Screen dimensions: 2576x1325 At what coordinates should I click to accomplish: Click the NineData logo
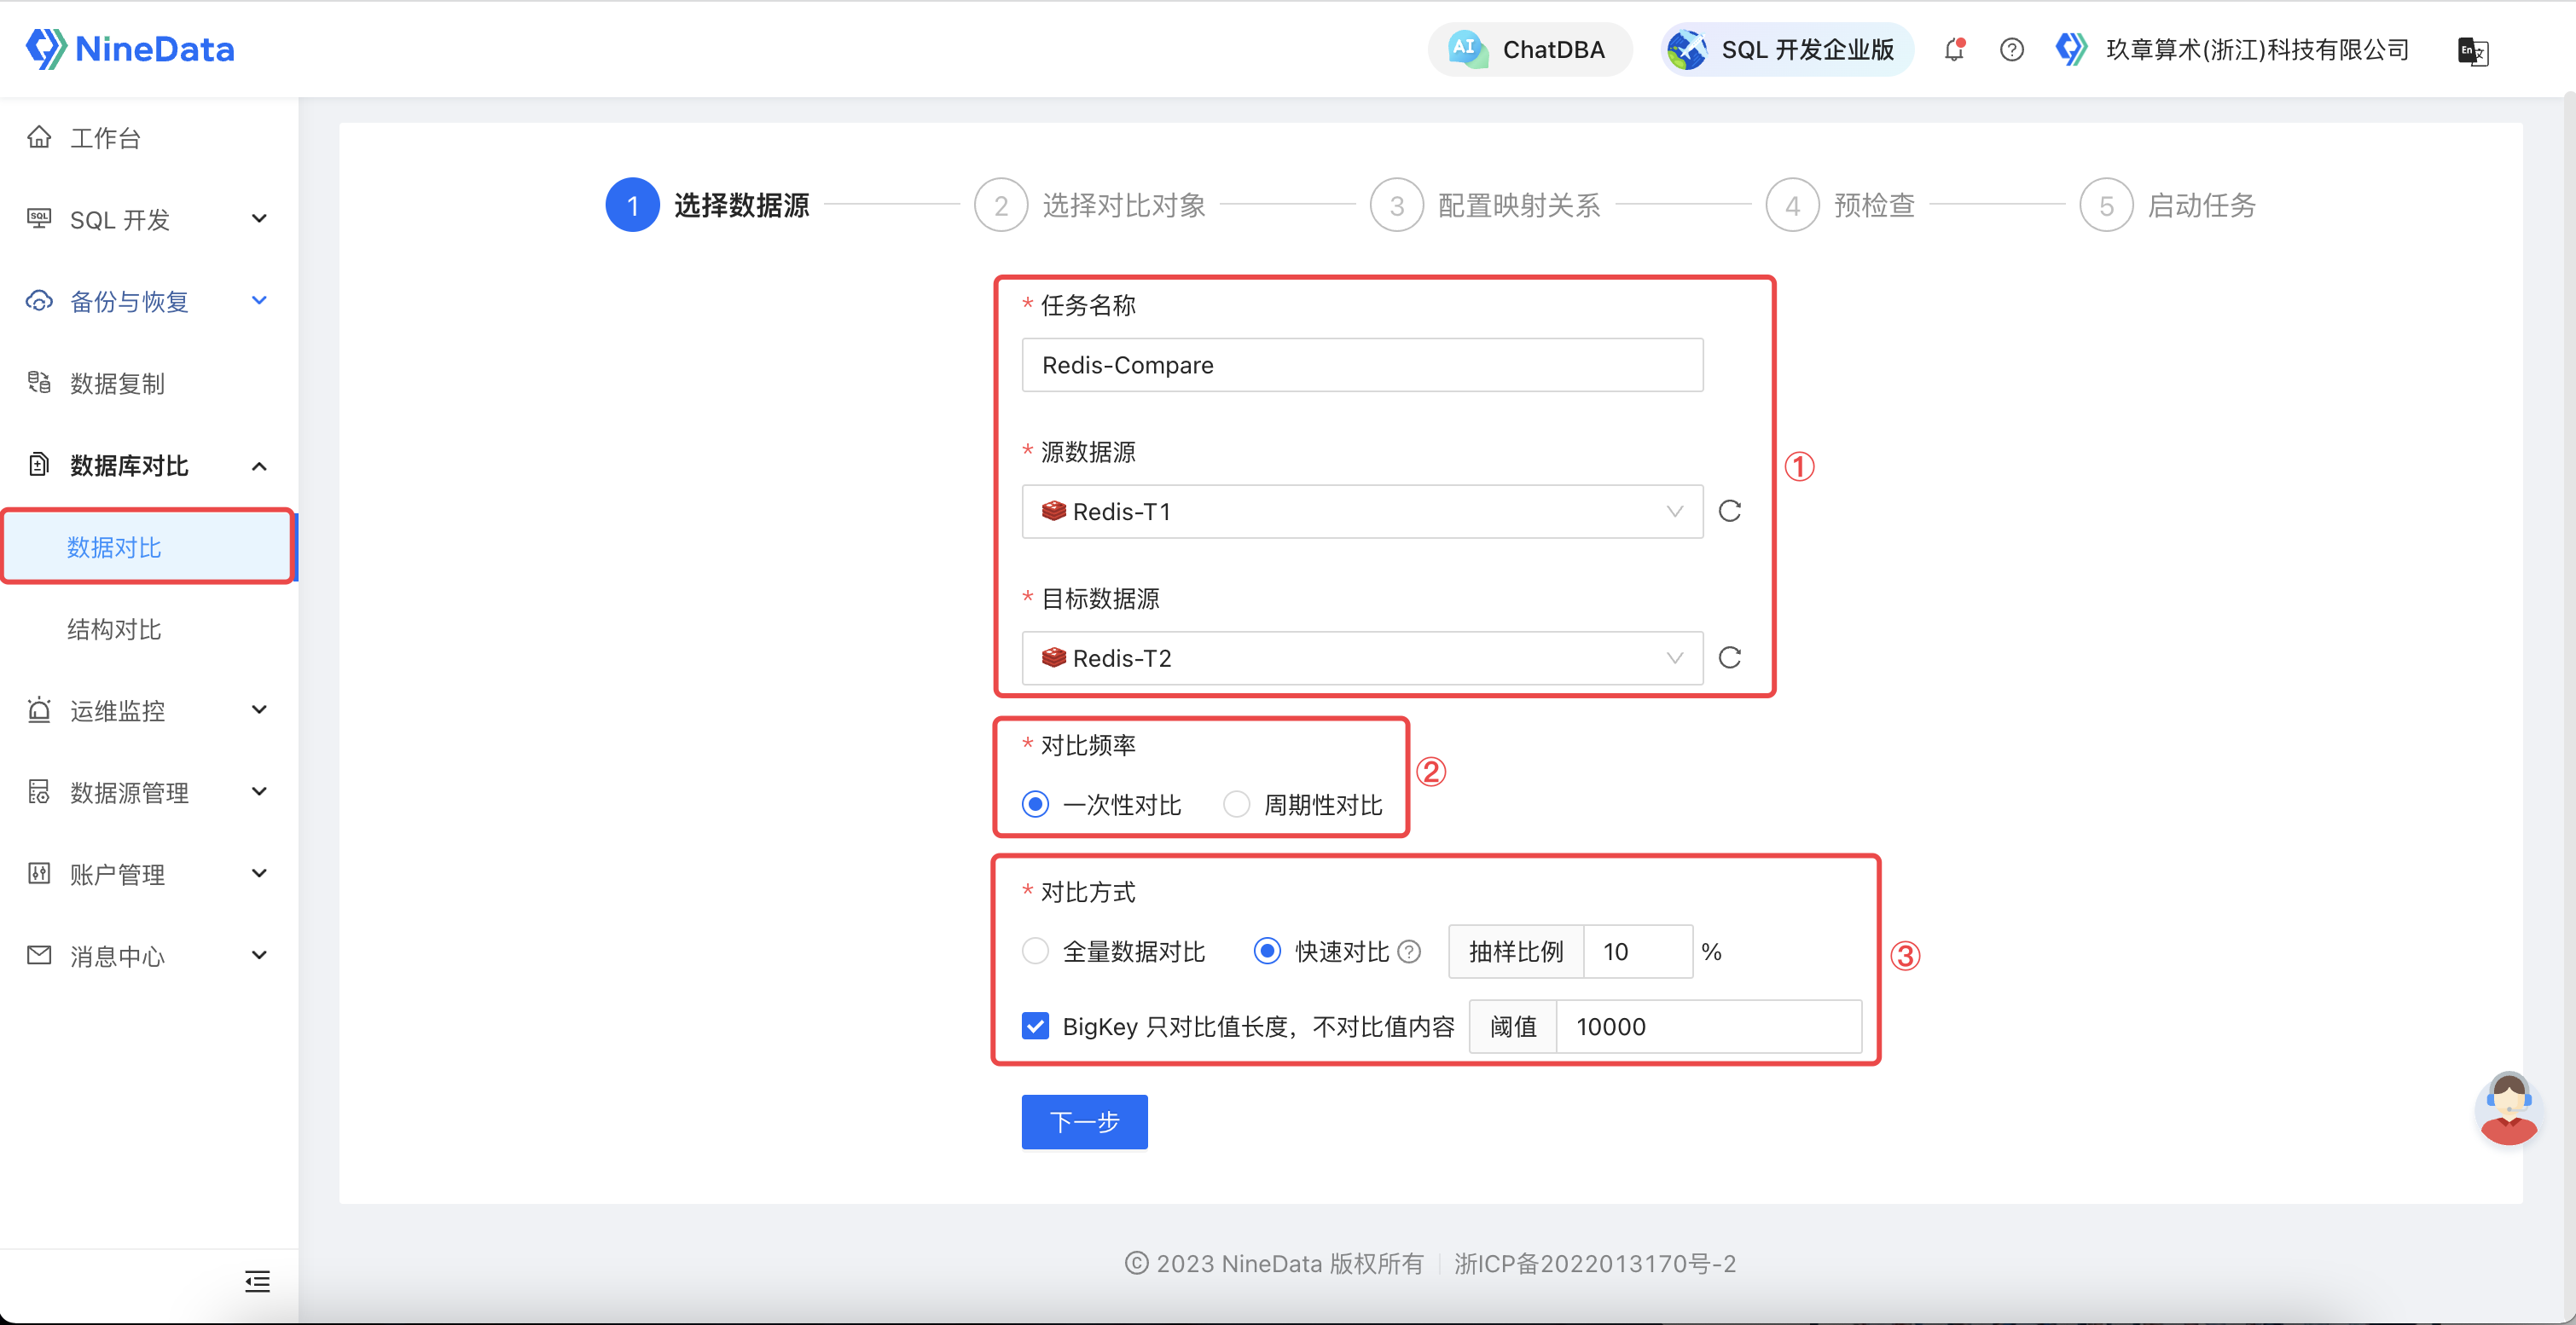click(130, 48)
